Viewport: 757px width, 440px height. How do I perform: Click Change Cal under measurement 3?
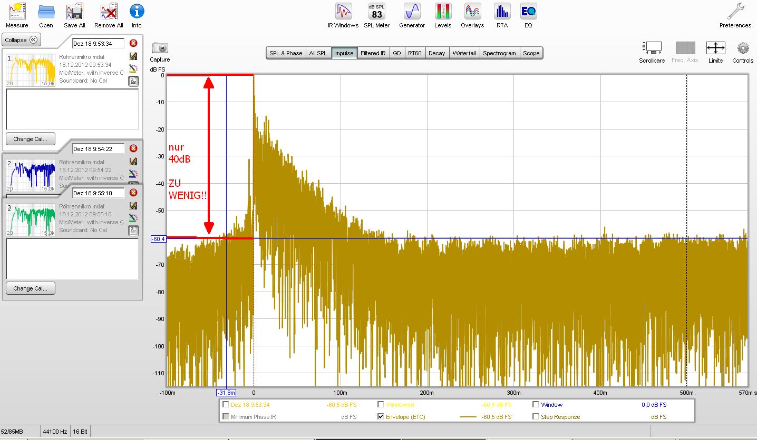tap(31, 288)
